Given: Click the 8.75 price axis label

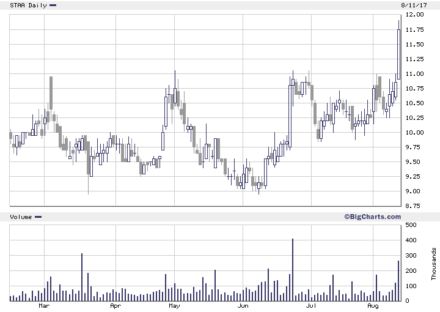Looking at the screenshot, I should pos(413,206).
